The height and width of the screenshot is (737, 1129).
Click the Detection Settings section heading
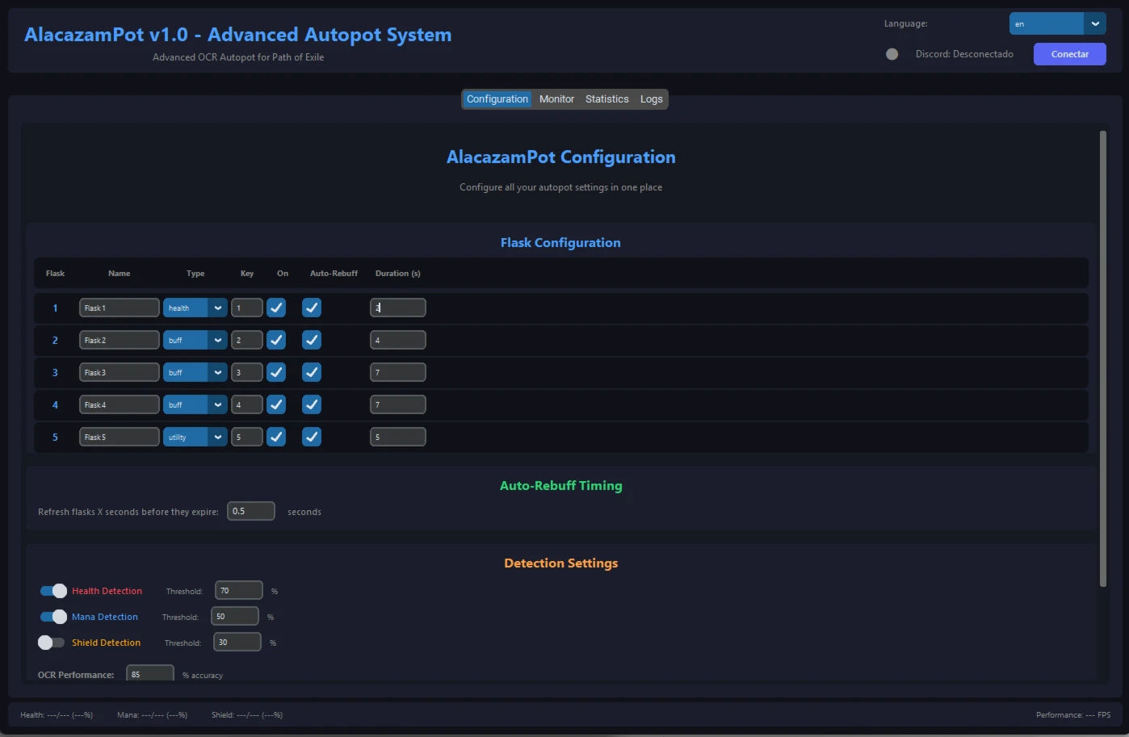pos(561,563)
